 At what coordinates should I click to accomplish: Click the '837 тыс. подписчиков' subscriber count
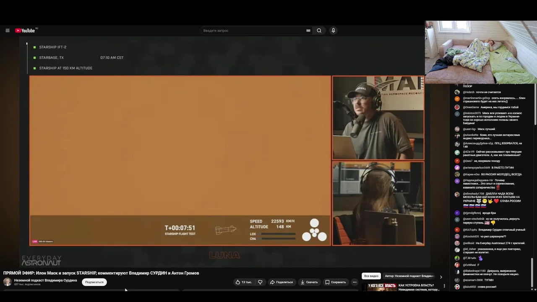pyautogui.click(x=27, y=284)
